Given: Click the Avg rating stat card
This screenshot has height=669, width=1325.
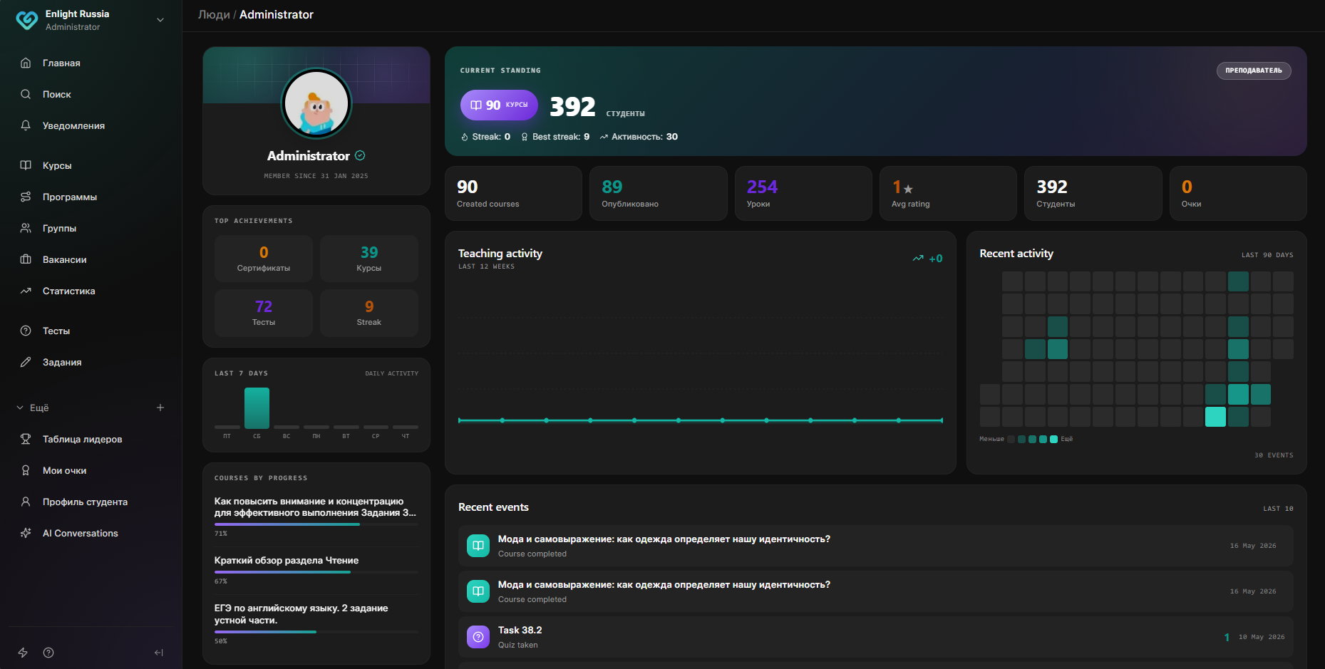Looking at the screenshot, I should click(x=948, y=193).
